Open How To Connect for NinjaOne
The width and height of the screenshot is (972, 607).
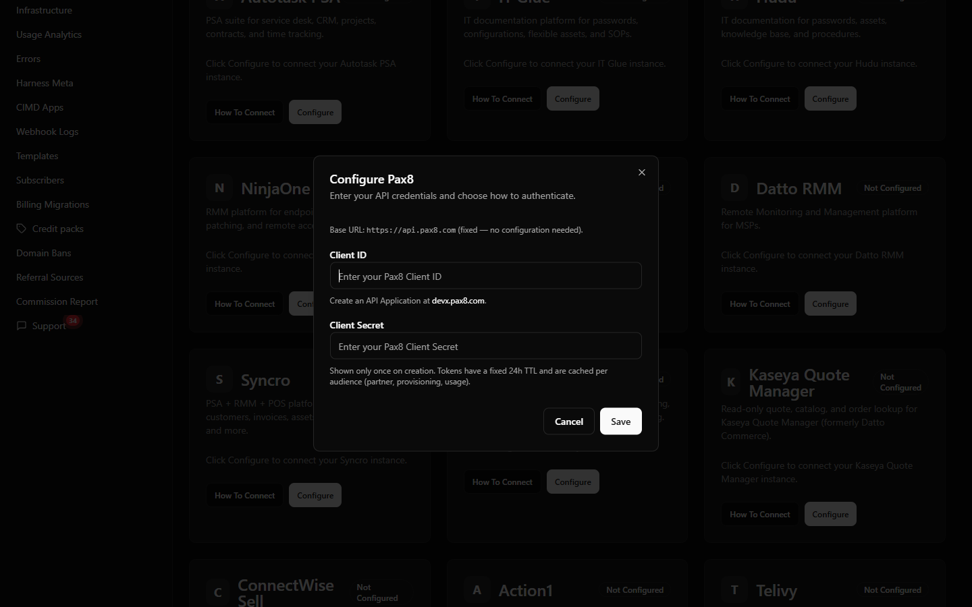pyautogui.click(x=244, y=303)
